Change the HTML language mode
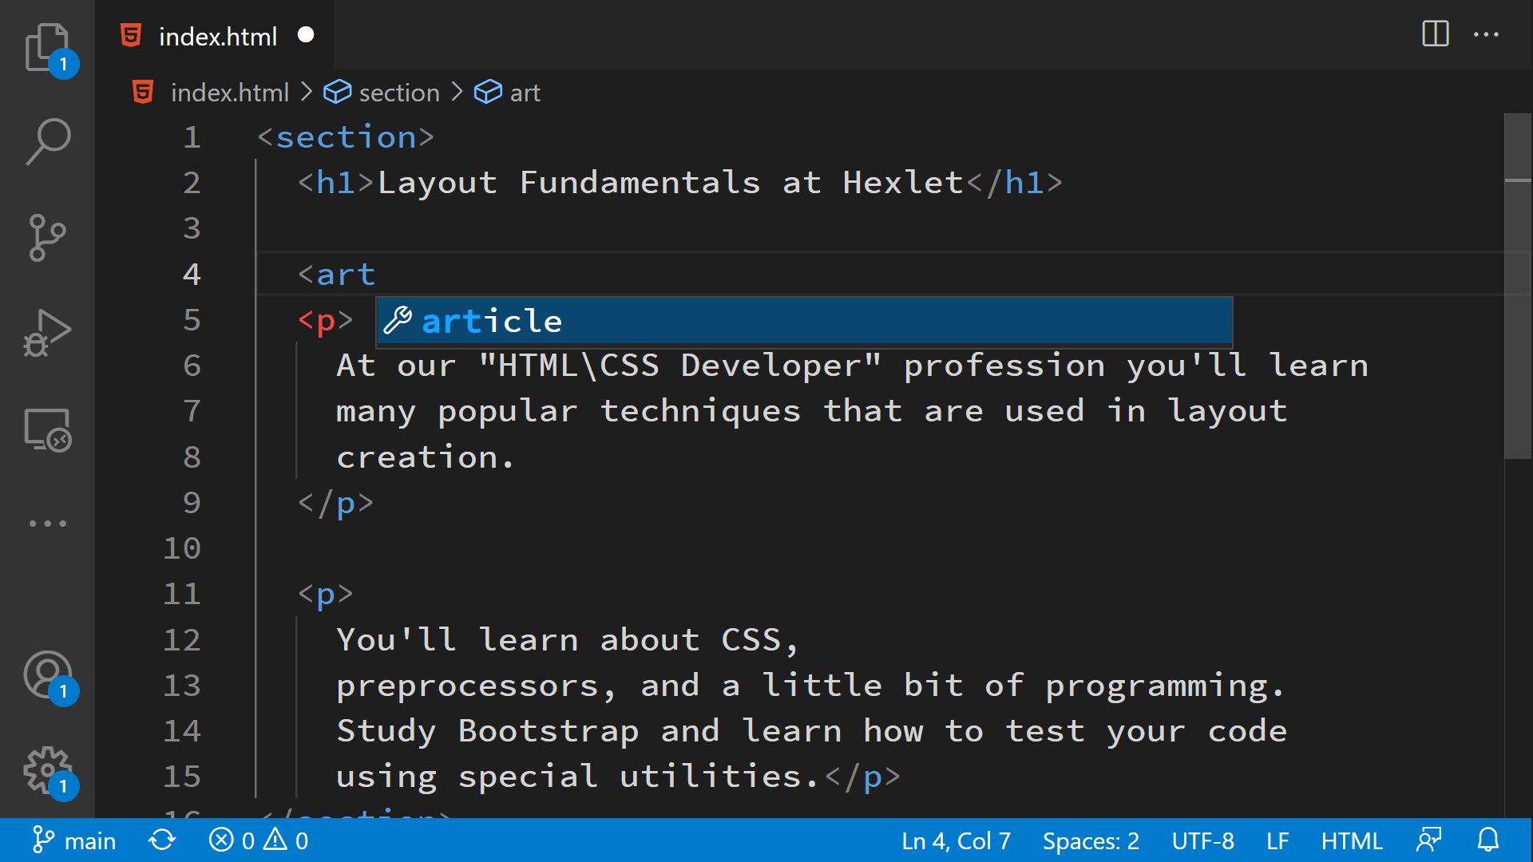This screenshot has height=862, width=1533. (x=1352, y=840)
